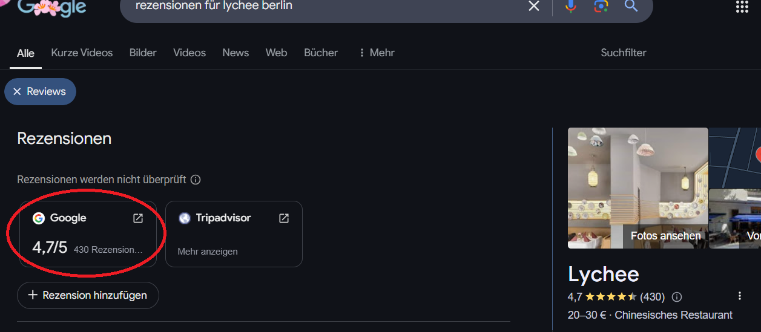Click 'Rezensionen werden nicht überprüft' notice text
The height and width of the screenshot is (332, 761).
coord(102,180)
